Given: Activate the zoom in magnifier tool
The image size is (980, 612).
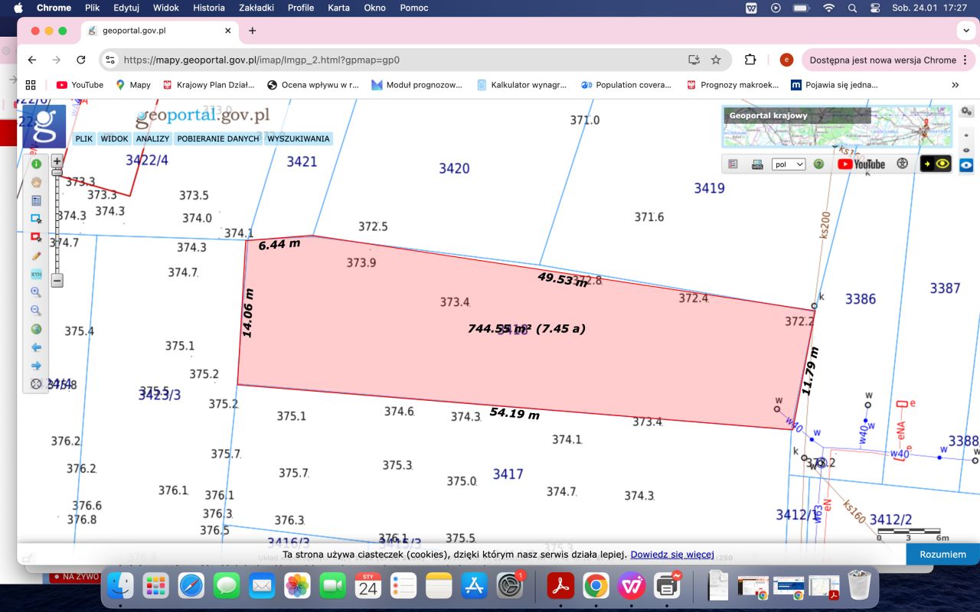Looking at the screenshot, I should [36, 292].
